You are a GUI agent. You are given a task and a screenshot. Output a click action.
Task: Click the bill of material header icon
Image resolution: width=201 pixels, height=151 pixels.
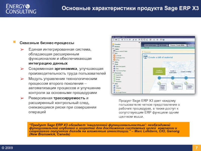(145, 57)
